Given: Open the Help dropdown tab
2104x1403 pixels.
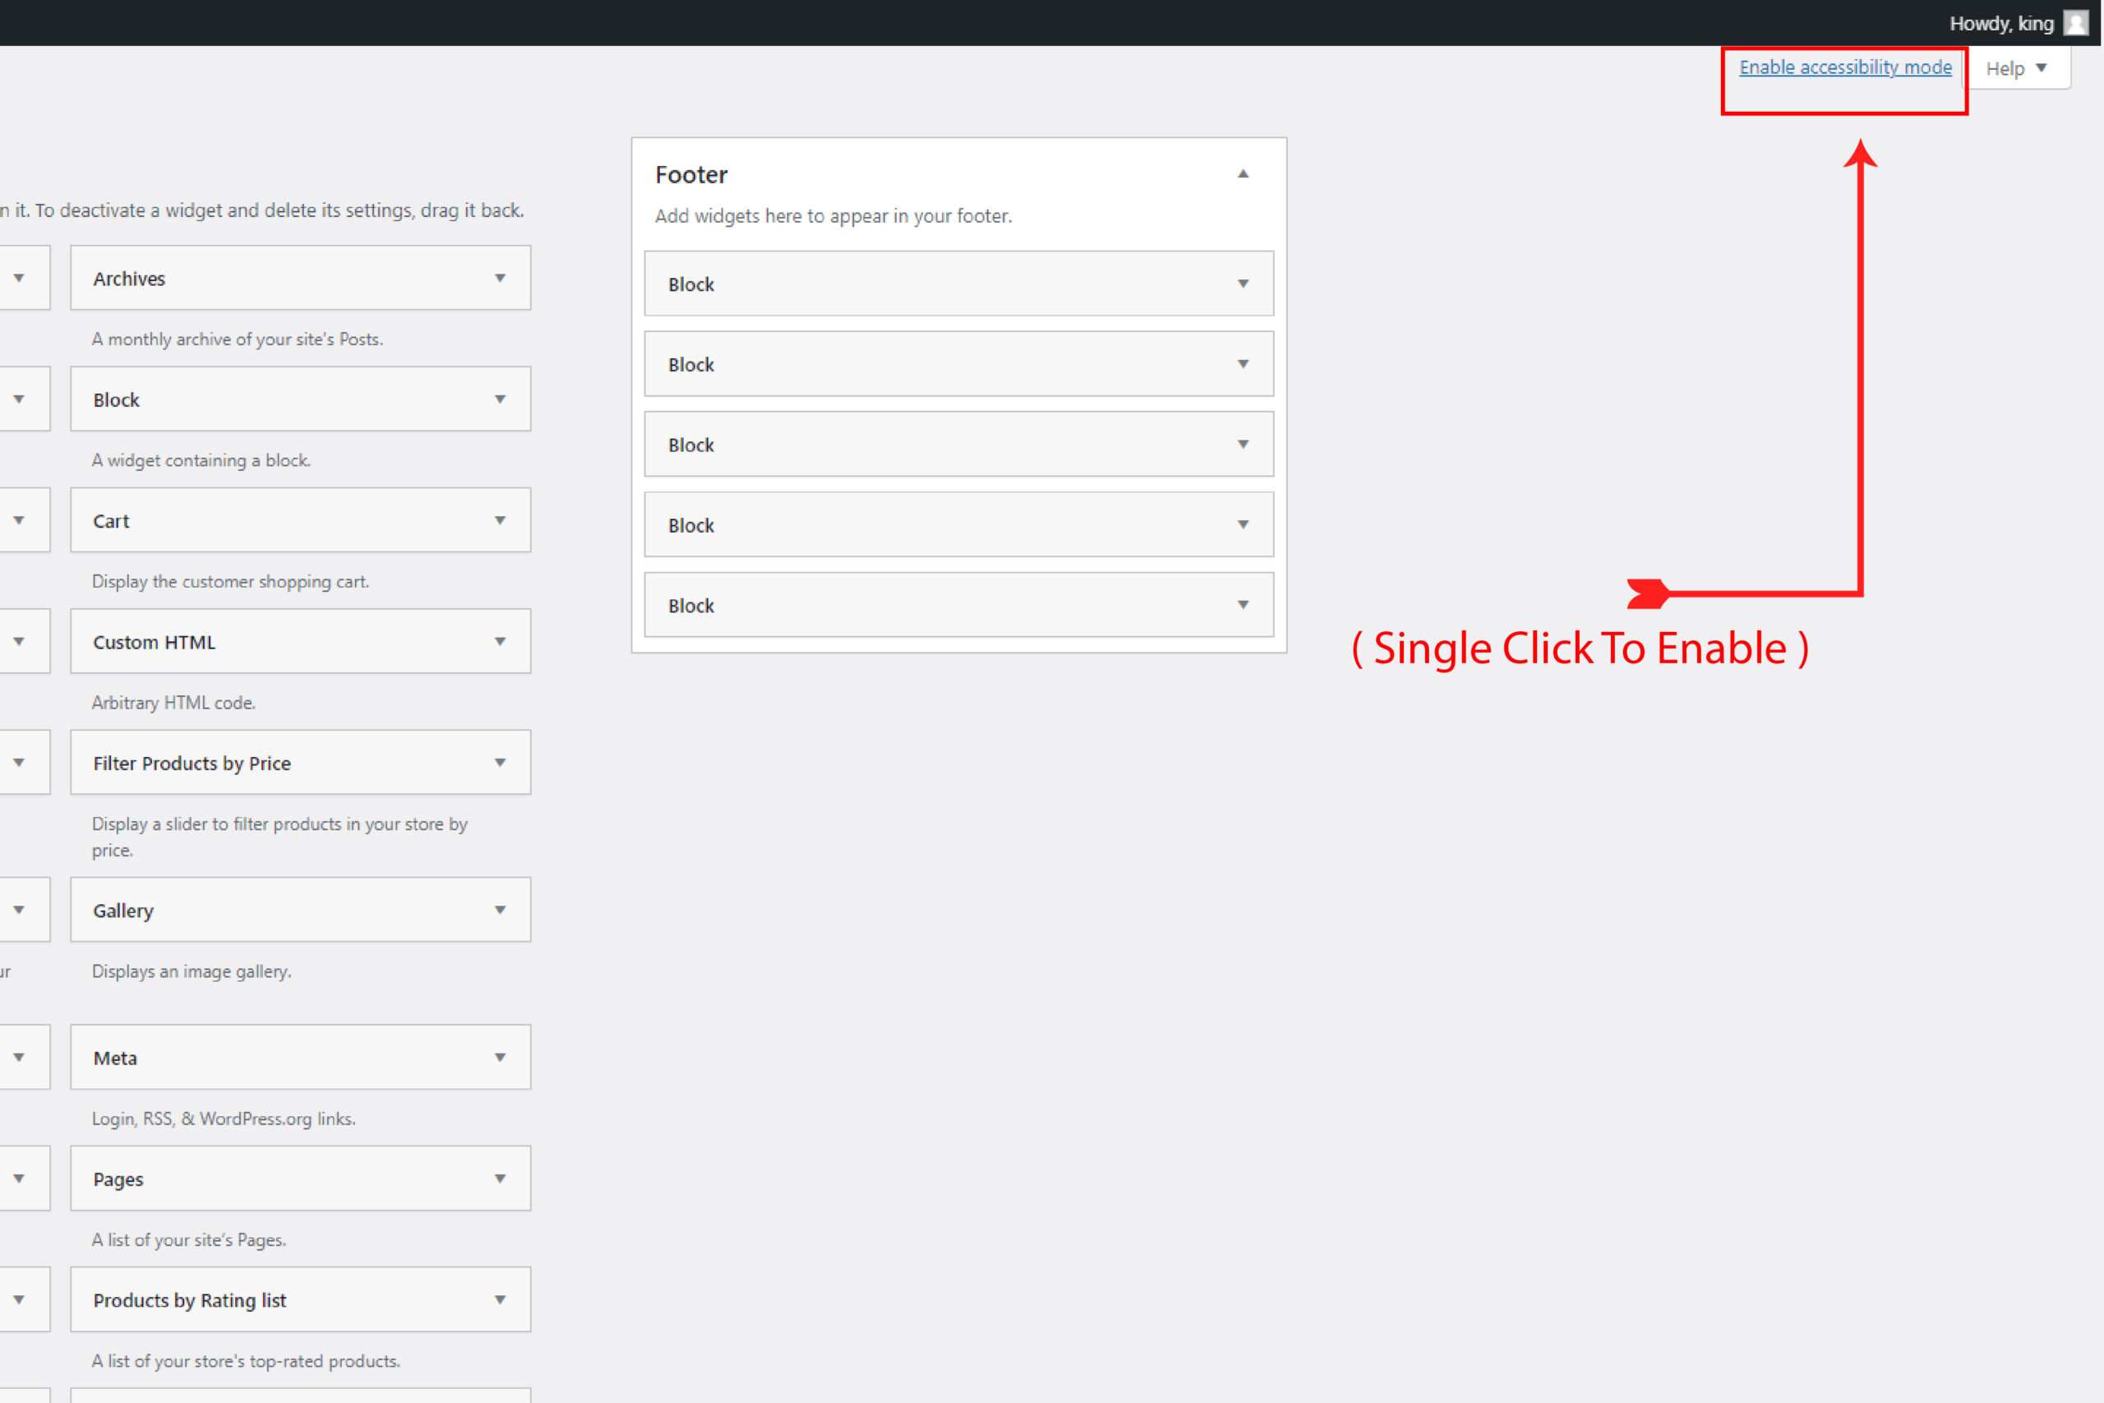Looking at the screenshot, I should point(2016,68).
